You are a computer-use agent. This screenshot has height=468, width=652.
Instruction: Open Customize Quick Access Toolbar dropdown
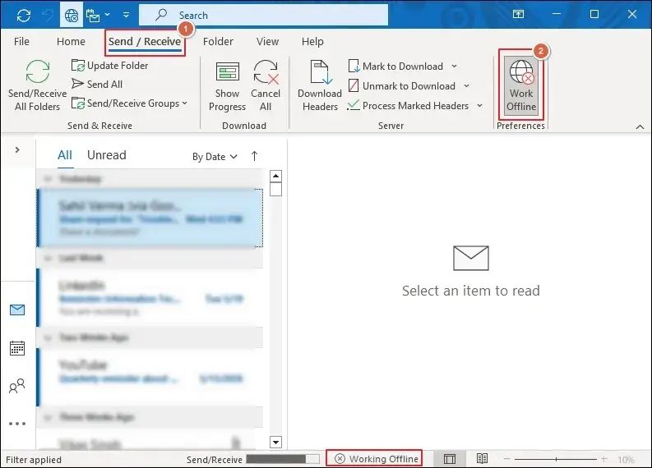pyautogui.click(x=126, y=15)
